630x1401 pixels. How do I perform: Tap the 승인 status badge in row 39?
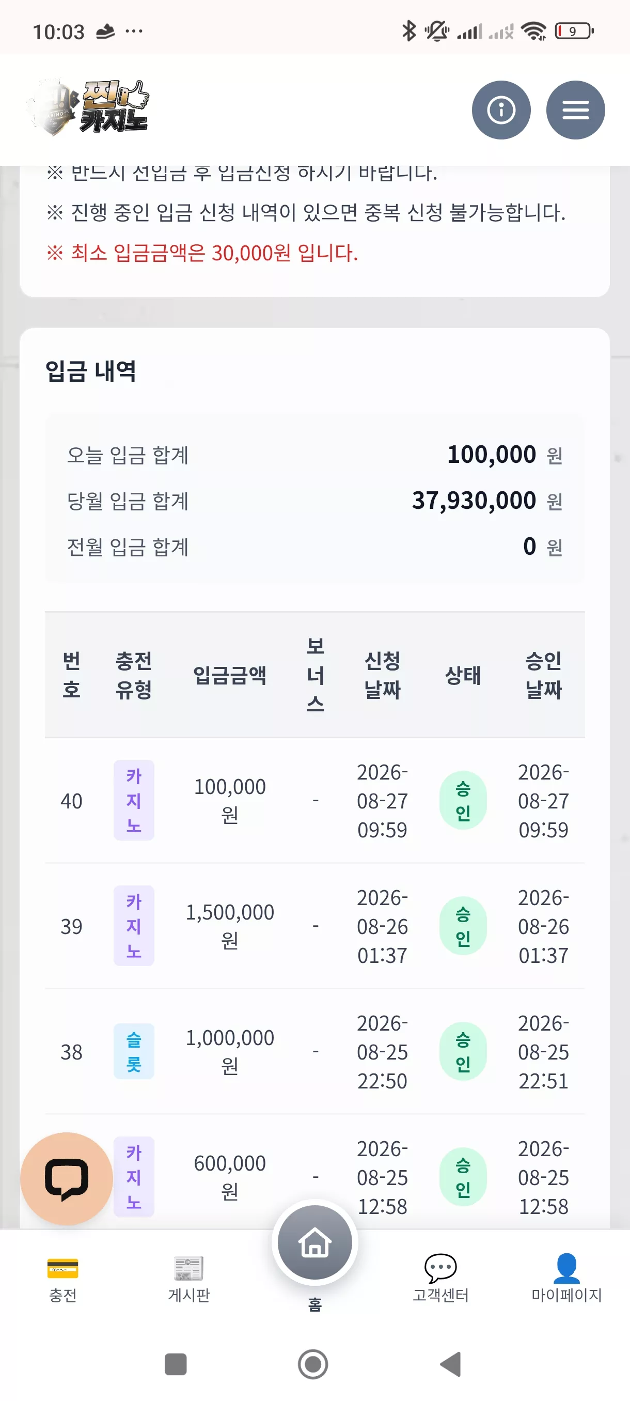click(463, 926)
